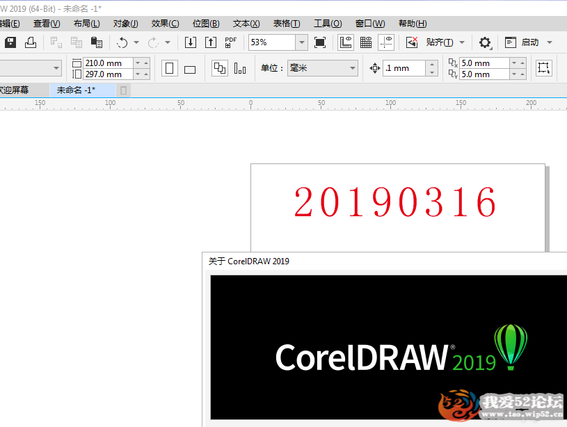
Task: Expand the redo history dropdown arrow
Action: pos(168,42)
